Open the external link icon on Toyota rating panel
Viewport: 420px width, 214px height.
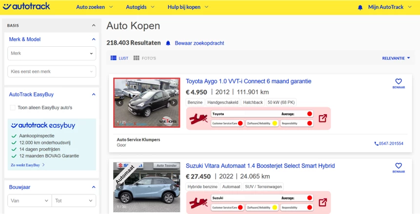[x=323, y=118]
